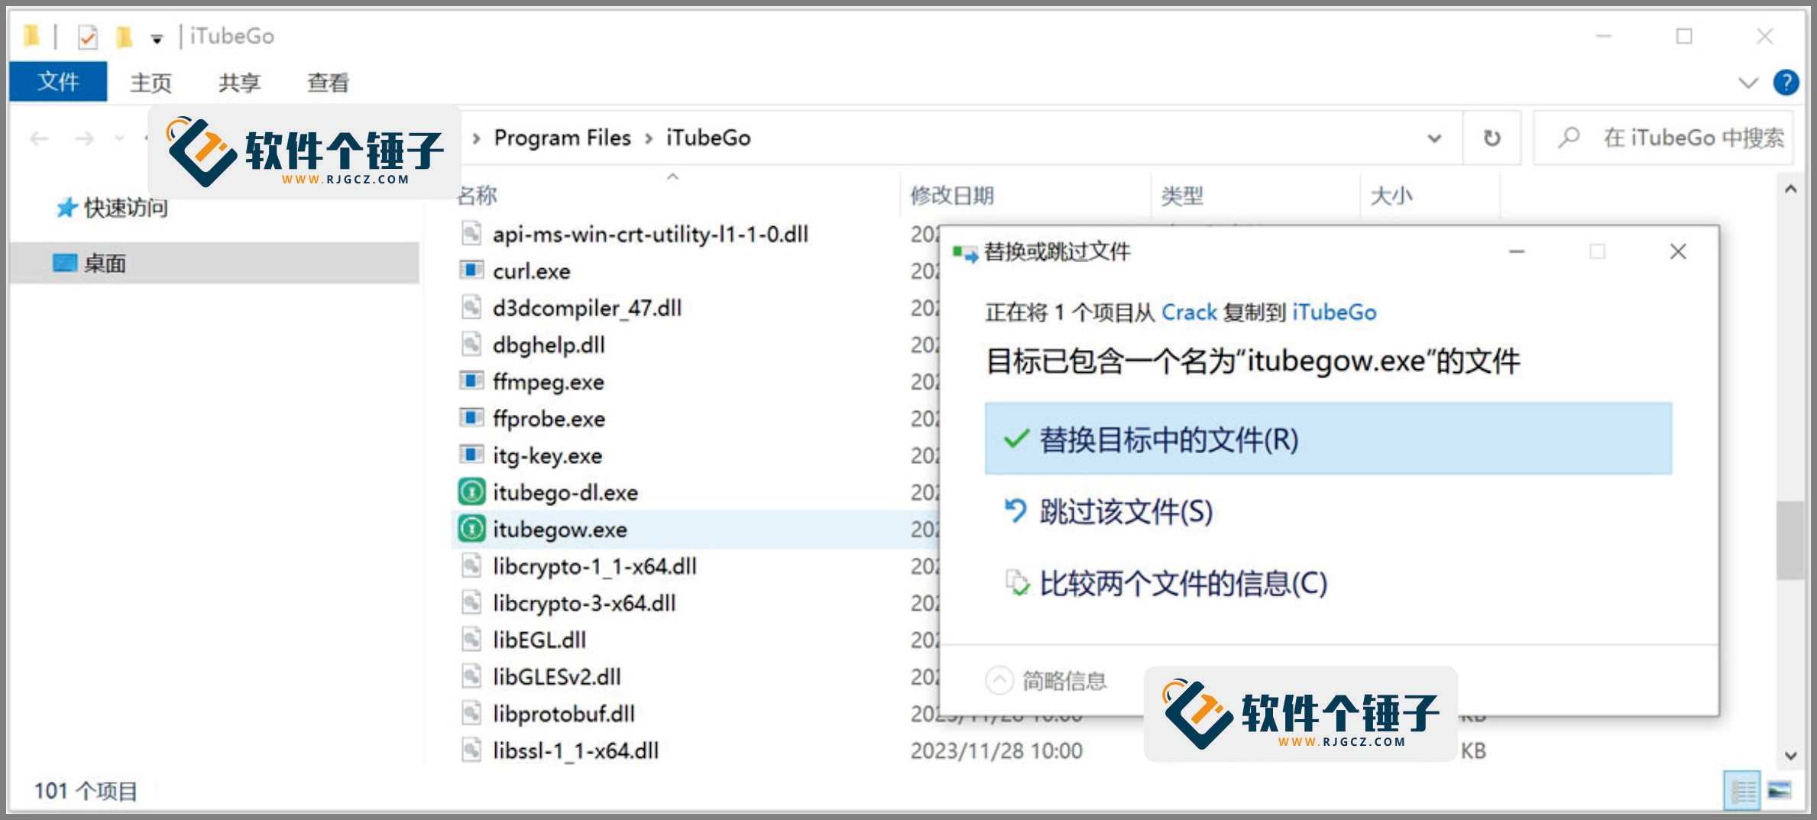The height and width of the screenshot is (820, 1817).
Task: Open the 主页 ribbon tab
Action: pos(151,82)
